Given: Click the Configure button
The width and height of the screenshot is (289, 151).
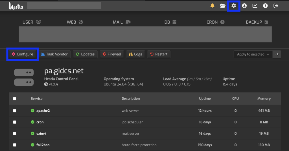Looking at the screenshot, I should [22, 54].
